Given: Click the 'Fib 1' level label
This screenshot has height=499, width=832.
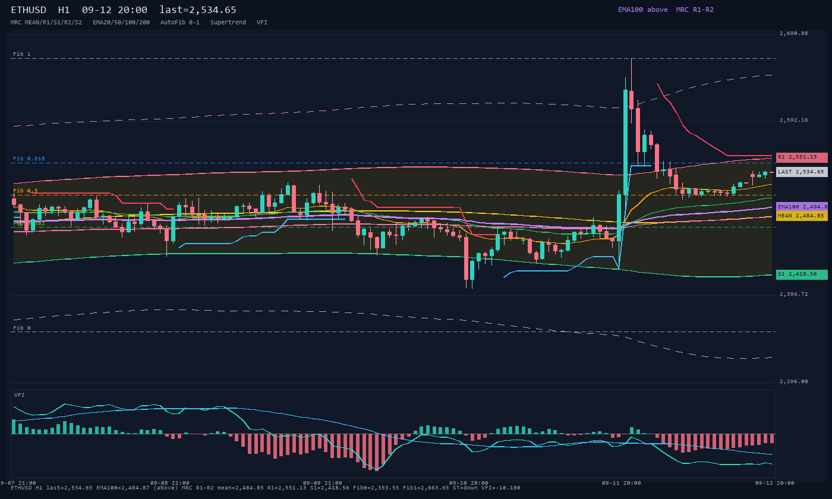Looking at the screenshot, I should [x=22, y=54].
